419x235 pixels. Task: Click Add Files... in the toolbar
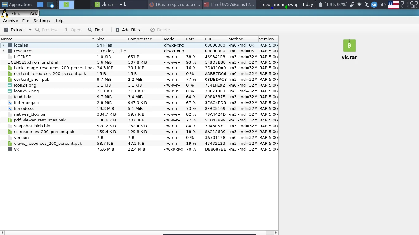[x=129, y=30]
